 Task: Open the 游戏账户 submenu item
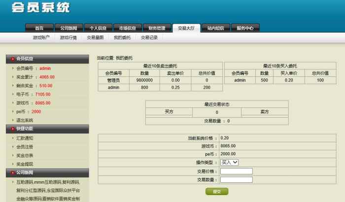(41, 37)
